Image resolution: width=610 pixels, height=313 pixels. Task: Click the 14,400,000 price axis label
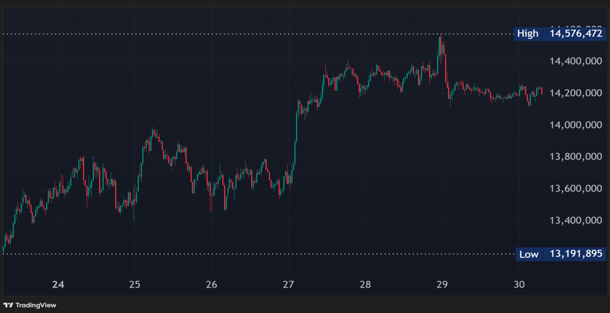[x=575, y=61]
